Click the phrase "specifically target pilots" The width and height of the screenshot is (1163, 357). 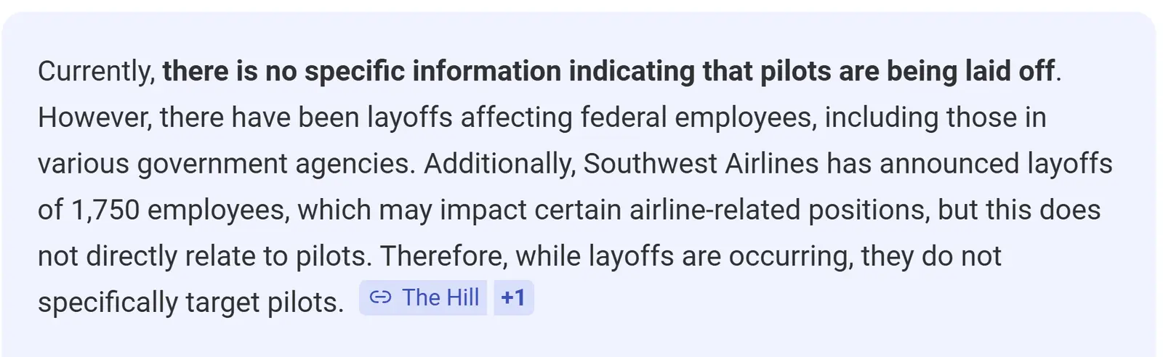pos(190,302)
